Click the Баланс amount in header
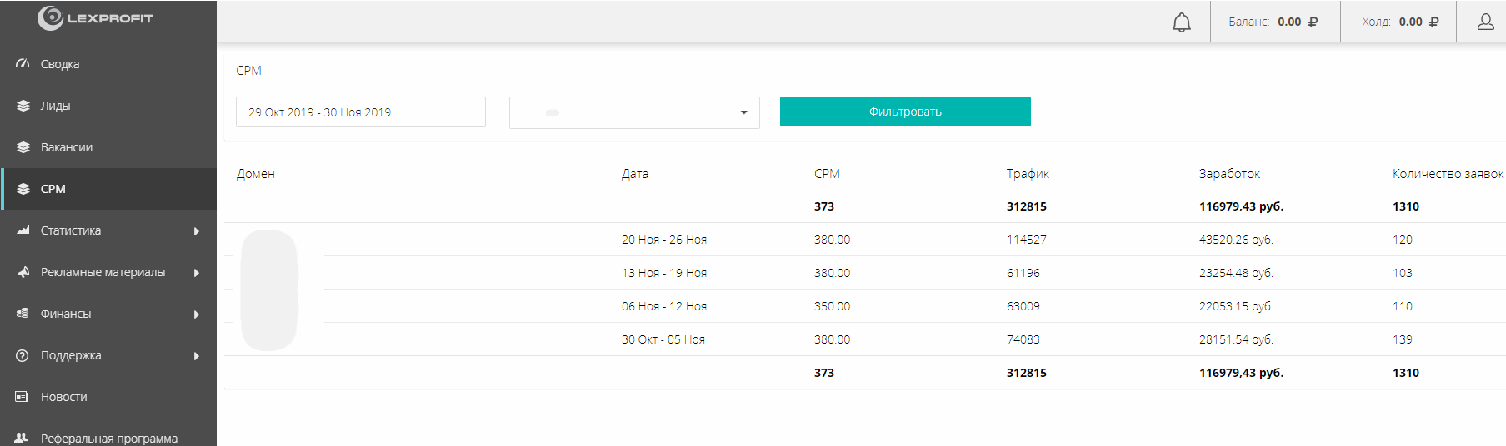 [1289, 22]
